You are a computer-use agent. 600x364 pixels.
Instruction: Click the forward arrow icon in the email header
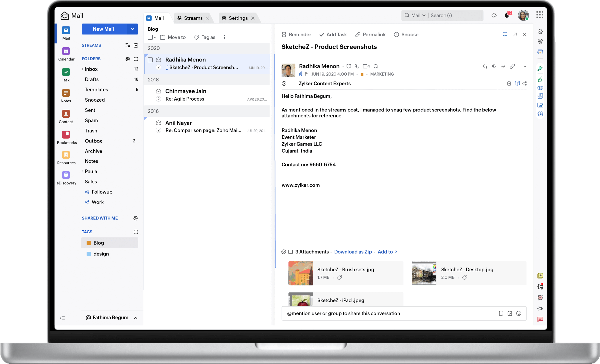(x=503, y=66)
